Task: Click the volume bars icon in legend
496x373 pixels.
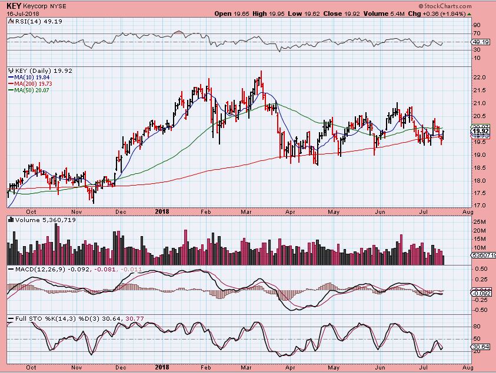Action: (x=11, y=220)
